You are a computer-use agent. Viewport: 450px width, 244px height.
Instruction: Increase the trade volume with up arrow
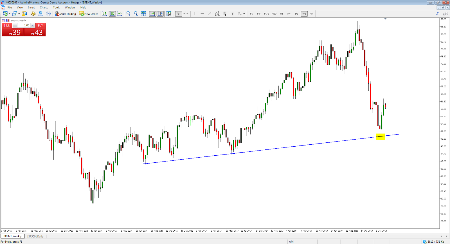click(33, 25)
